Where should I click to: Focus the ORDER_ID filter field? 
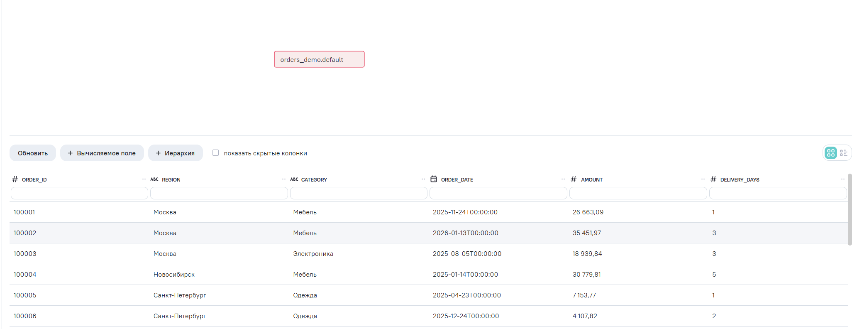(79, 193)
